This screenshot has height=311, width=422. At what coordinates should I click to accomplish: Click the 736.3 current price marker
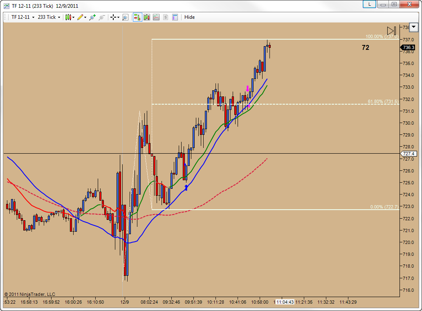coord(408,47)
